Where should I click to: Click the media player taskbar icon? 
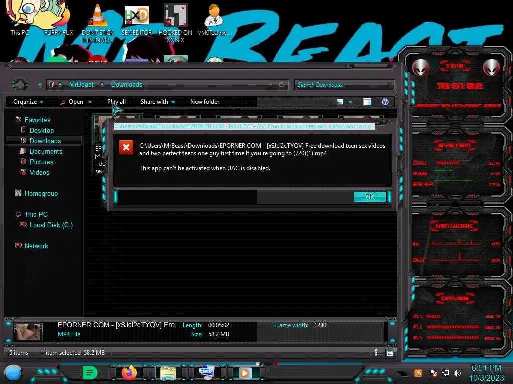tap(245, 373)
